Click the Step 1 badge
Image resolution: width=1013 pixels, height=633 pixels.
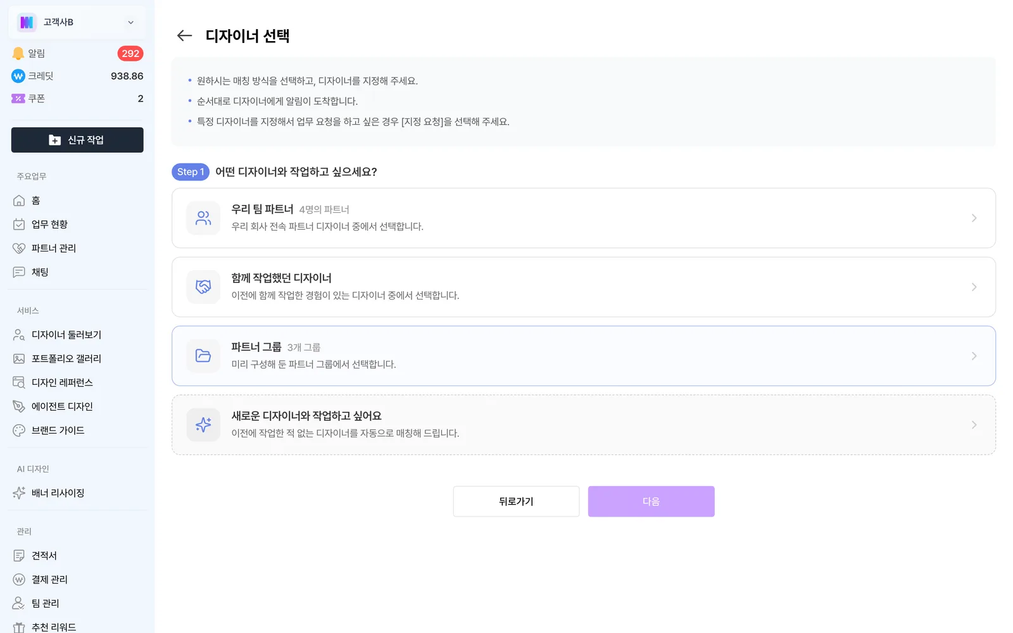[191, 172]
